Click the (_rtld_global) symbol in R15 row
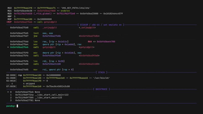The image size is (203, 114). click(43, 14)
